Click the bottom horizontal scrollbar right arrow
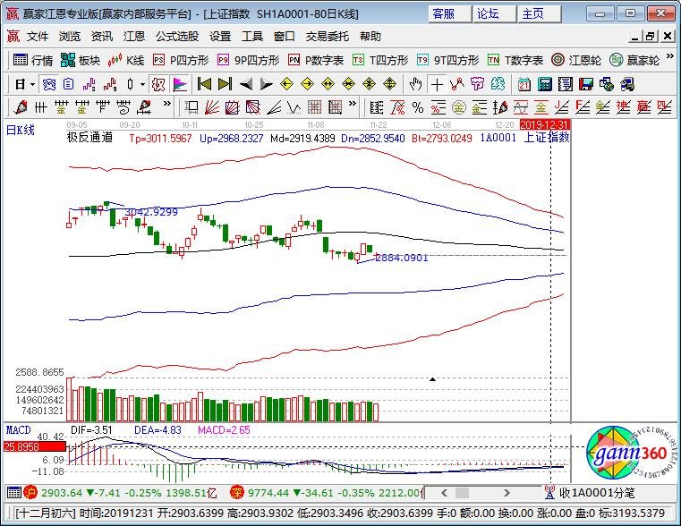Viewport: 681px width, 526px height. (506, 493)
